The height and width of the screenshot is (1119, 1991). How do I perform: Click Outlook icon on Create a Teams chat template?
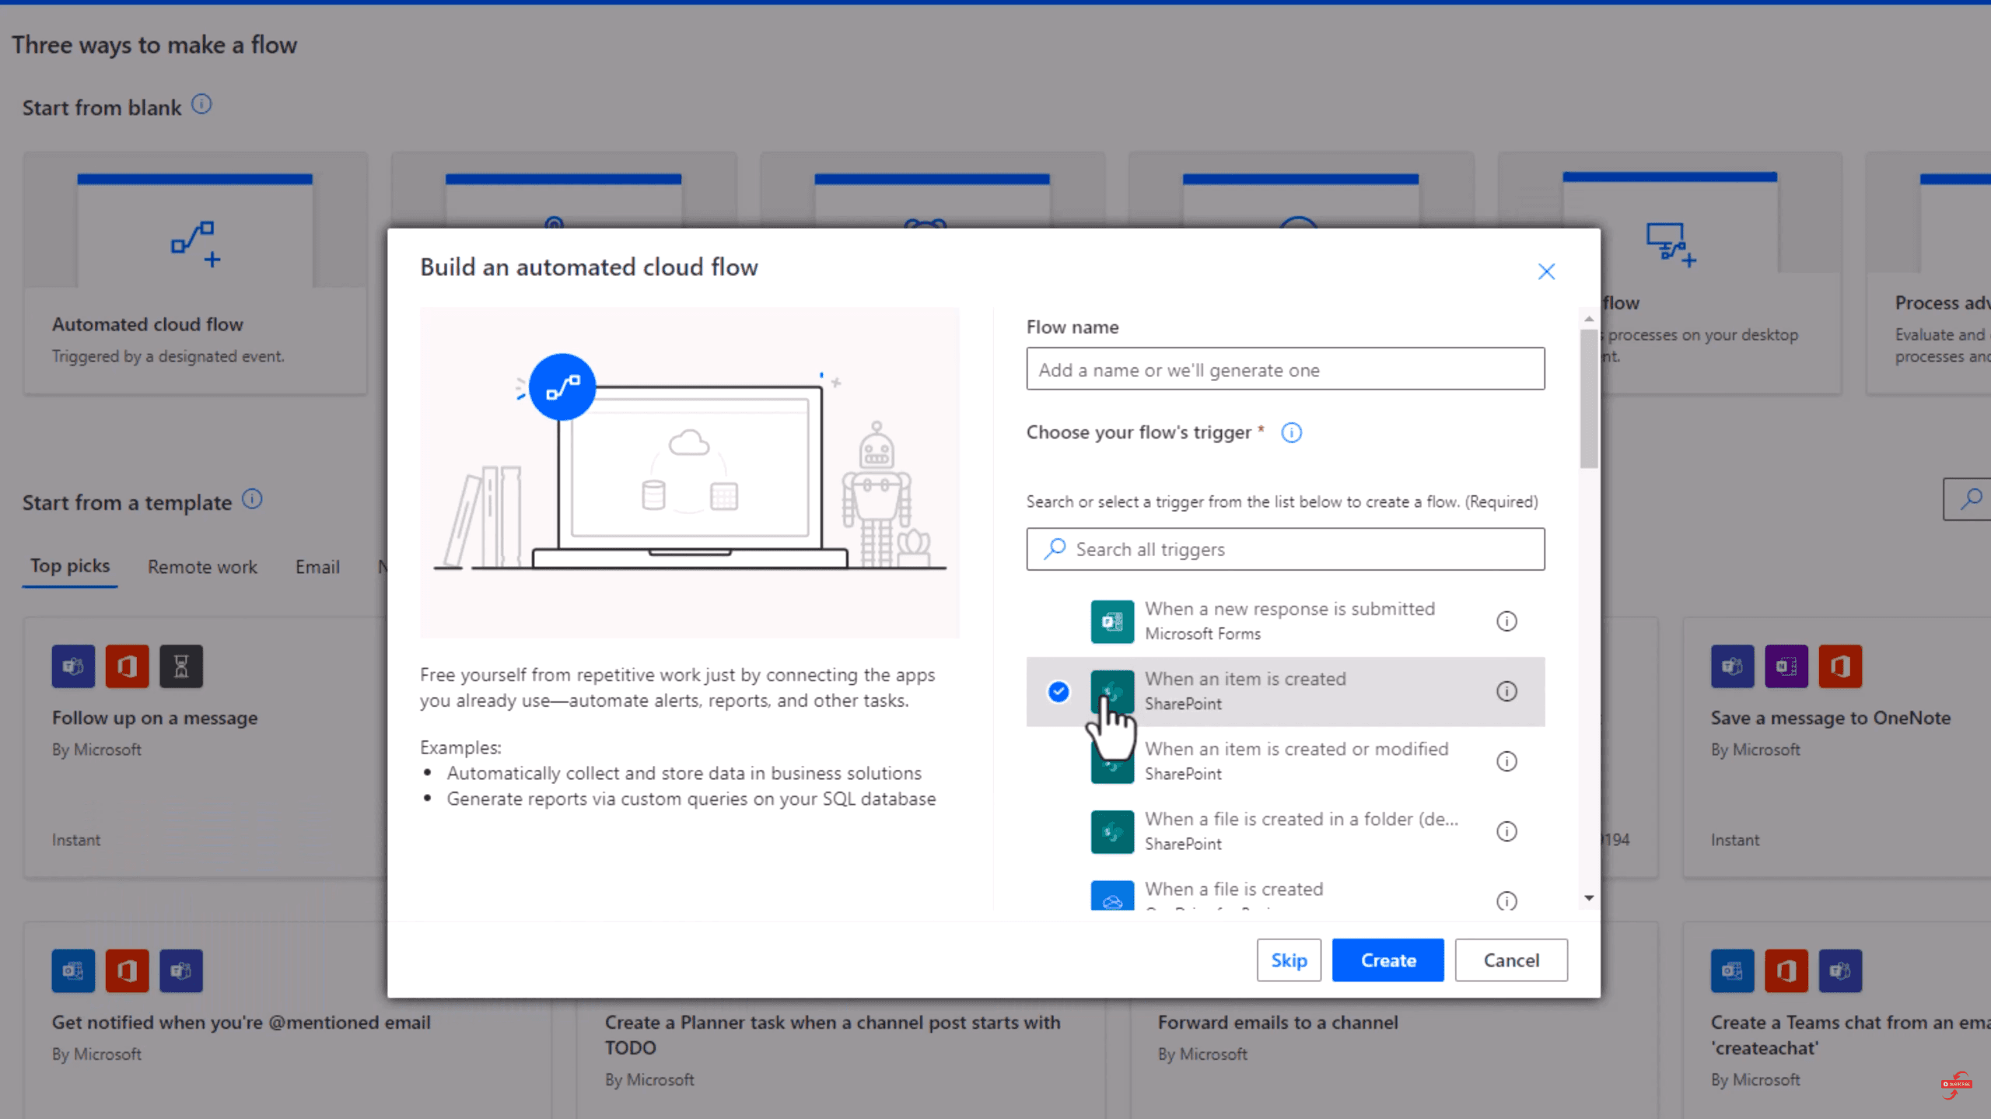coord(1732,970)
